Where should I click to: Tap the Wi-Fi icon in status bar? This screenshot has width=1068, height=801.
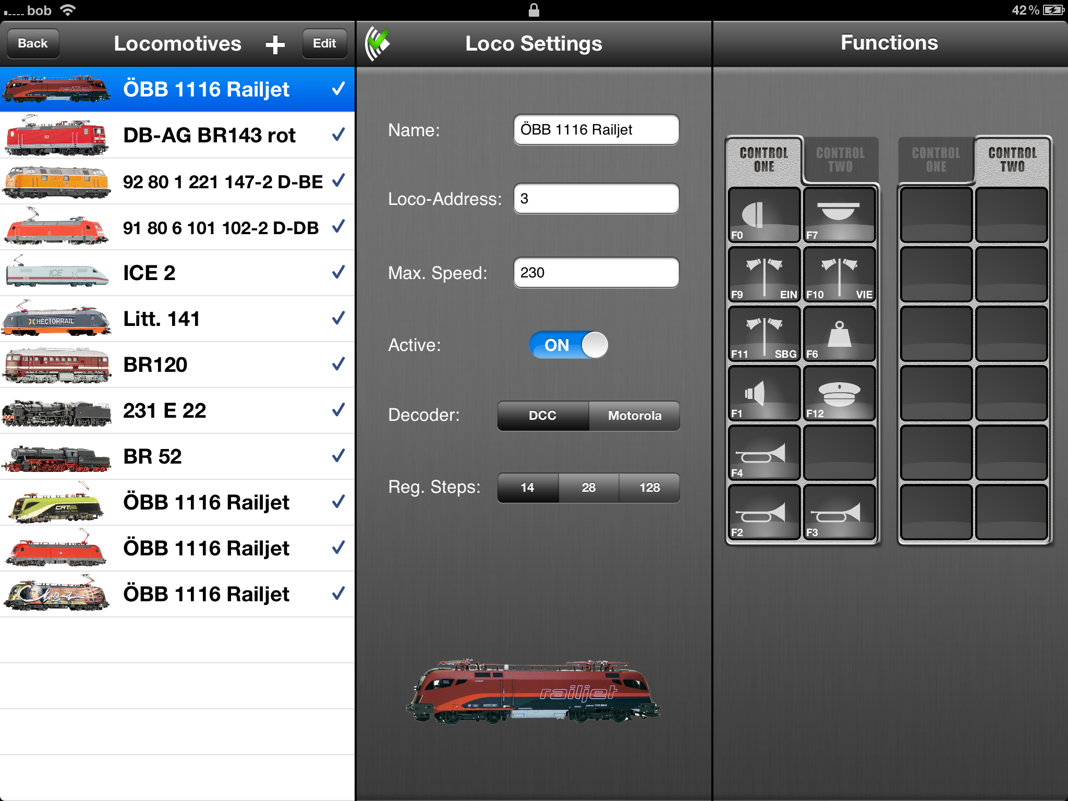[67, 10]
